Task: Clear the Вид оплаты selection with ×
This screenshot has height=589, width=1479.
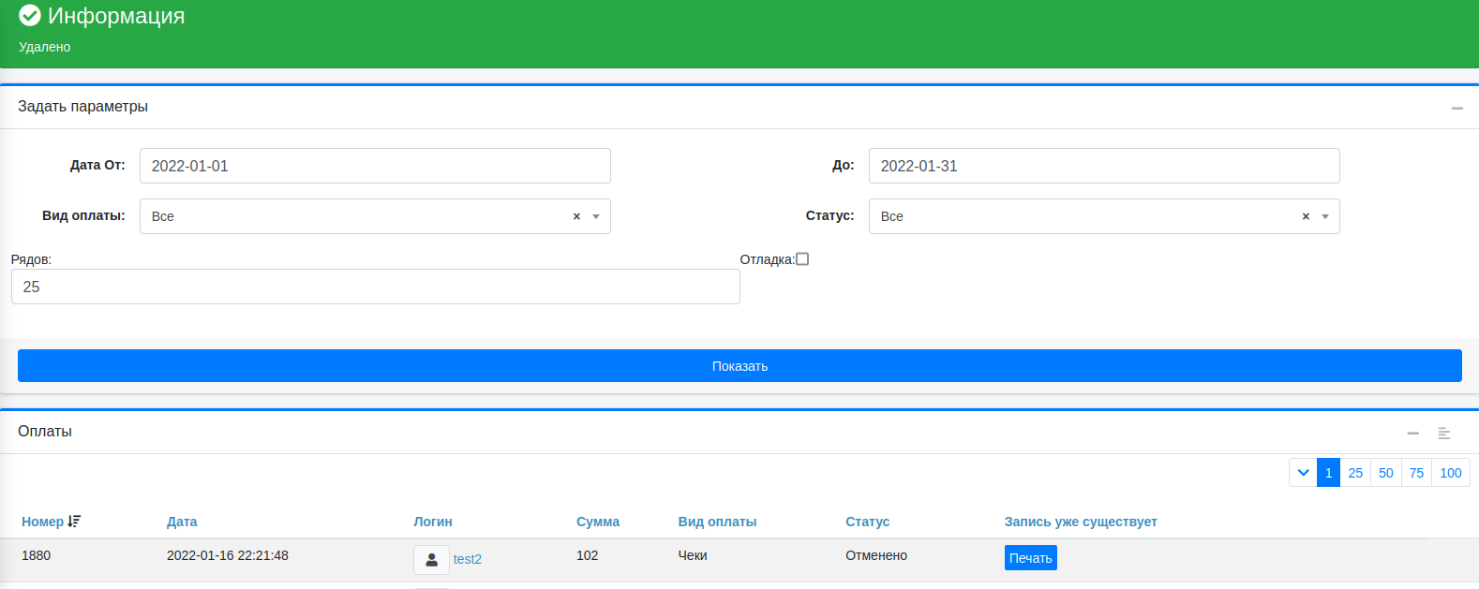Action: [x=576, y=216]
